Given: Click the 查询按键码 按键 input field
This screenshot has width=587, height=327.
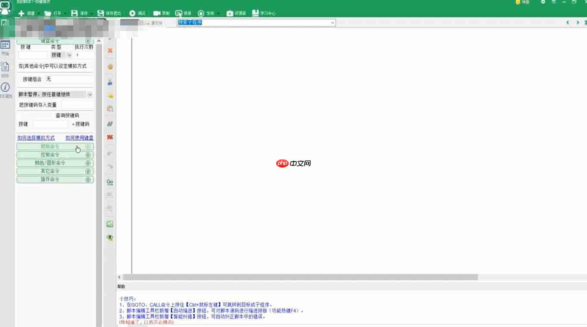Looking at the screenshot, I should tap(50, 124).
